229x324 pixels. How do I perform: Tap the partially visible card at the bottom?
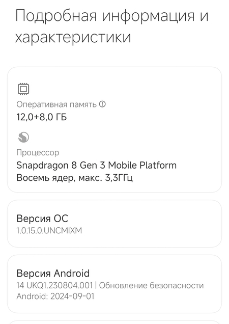tap(114, 322)
